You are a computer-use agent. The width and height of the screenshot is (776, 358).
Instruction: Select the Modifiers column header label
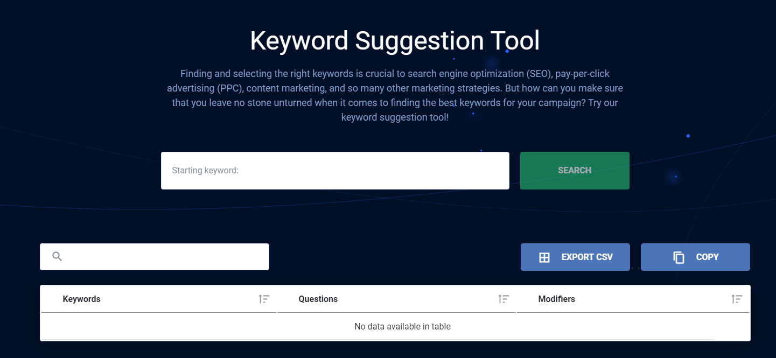pyautogui.click(x=556, y=299)
